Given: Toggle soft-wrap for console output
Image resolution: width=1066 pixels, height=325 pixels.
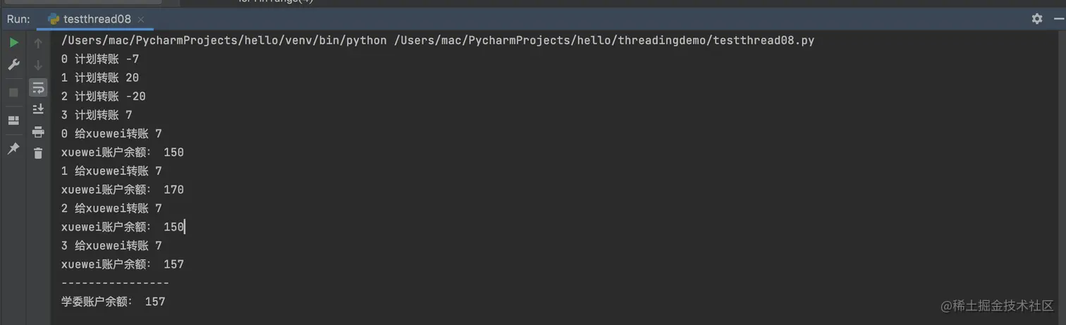Looking at the screenshot, I should click(38, 87).
